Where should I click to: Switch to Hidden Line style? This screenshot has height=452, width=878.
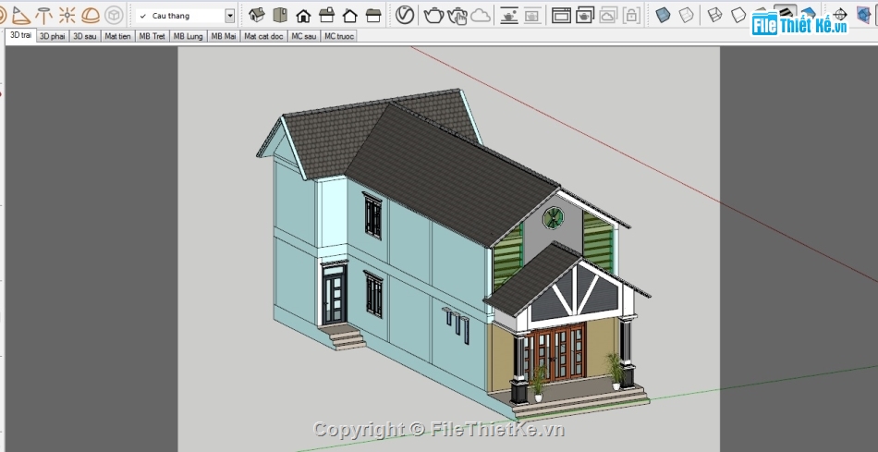(x=738, y=15)
